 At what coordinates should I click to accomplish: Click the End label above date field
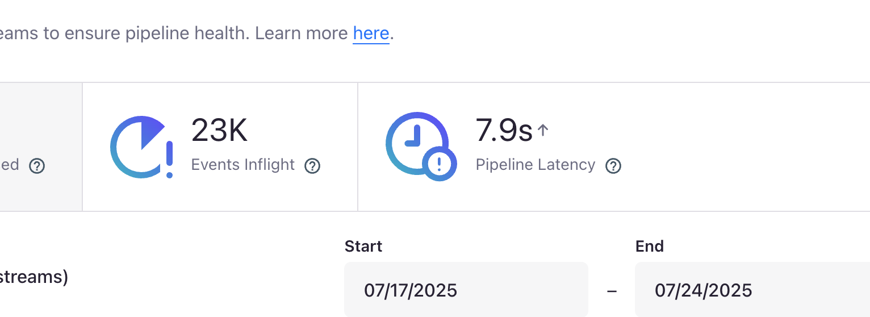click(x=650, y=246)
